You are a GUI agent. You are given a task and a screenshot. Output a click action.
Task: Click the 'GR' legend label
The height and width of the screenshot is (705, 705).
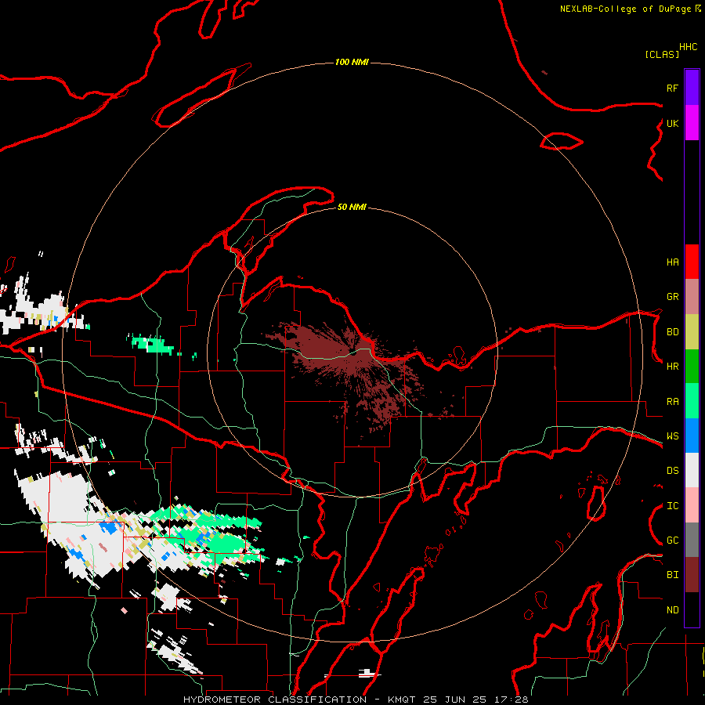click(673, 297)
